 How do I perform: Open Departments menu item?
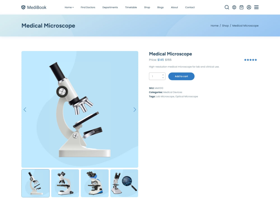[x=110, y=7]
